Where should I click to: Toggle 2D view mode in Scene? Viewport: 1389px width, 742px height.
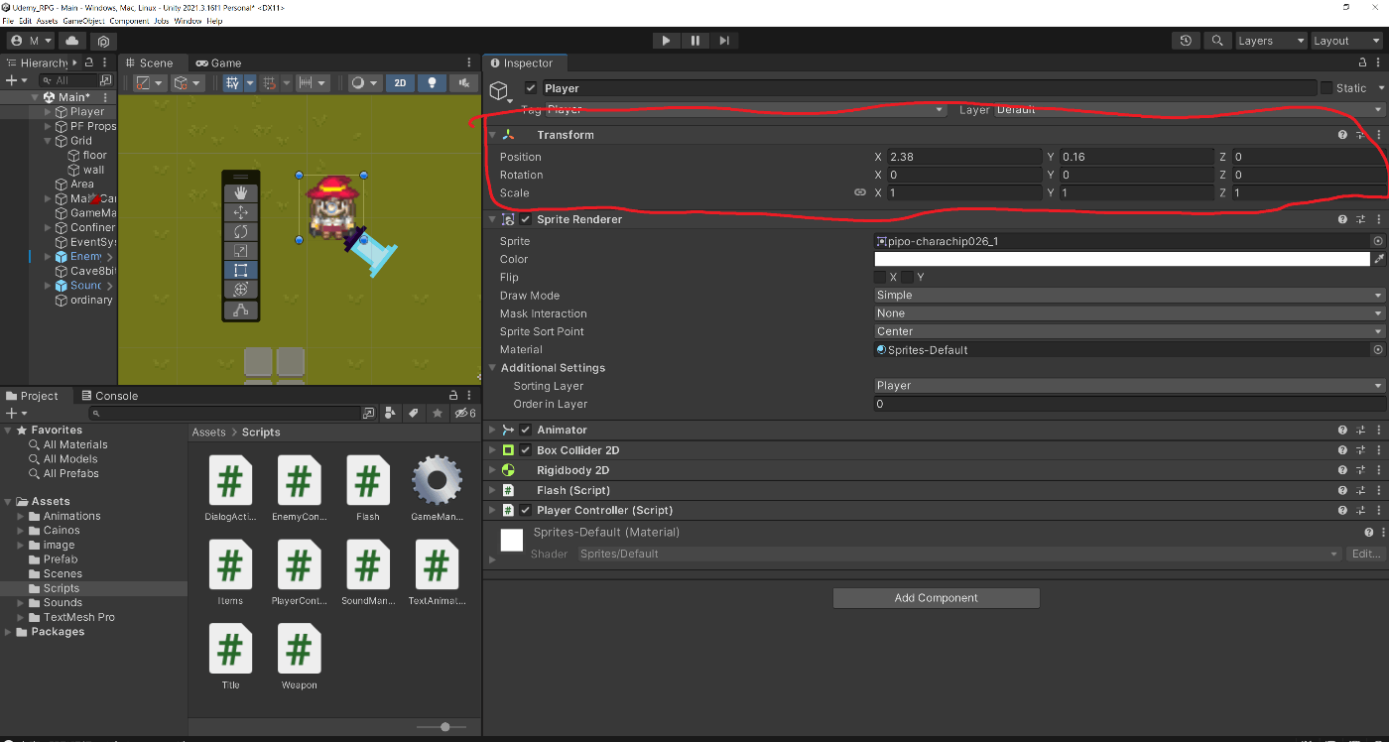(400, 83)
